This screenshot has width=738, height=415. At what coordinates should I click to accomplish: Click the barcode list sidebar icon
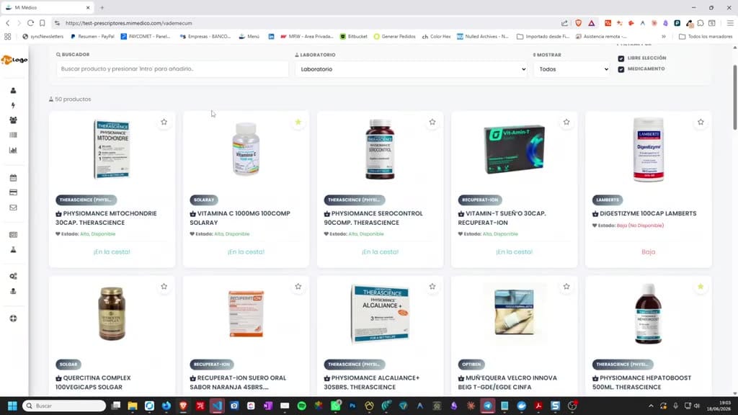coord(13,135)
